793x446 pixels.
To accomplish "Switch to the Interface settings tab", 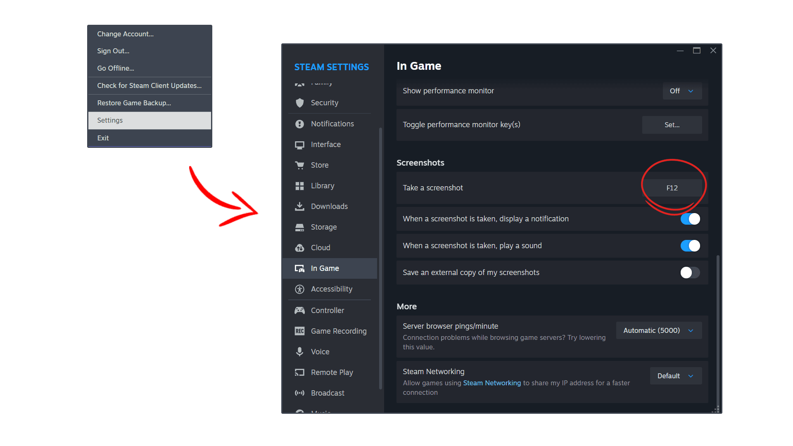I will point(330,145).
